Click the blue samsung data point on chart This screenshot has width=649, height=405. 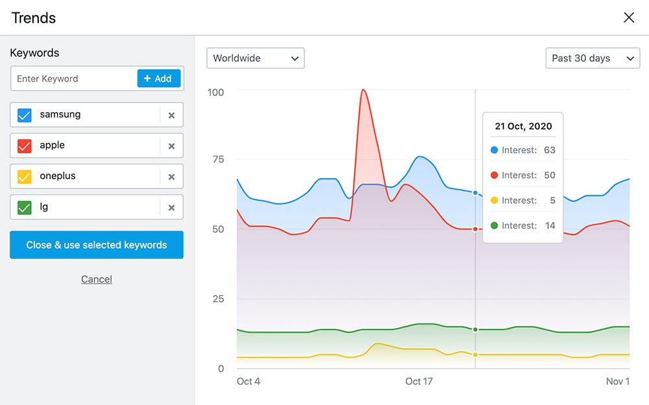(475, 193)
